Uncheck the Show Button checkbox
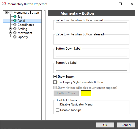The image size is (138, 129). (55, 77)
